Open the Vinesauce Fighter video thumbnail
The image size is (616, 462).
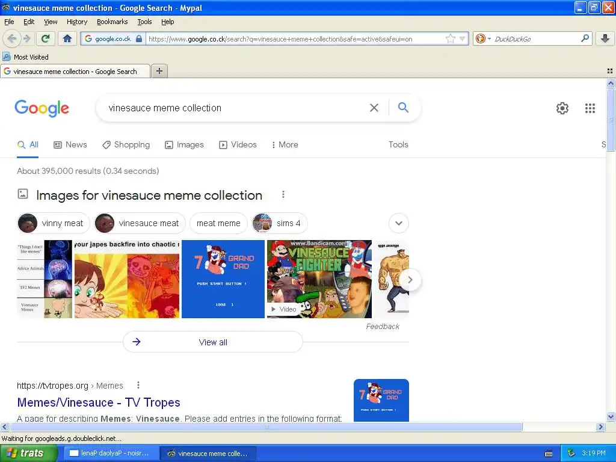[x=319, y=279]
